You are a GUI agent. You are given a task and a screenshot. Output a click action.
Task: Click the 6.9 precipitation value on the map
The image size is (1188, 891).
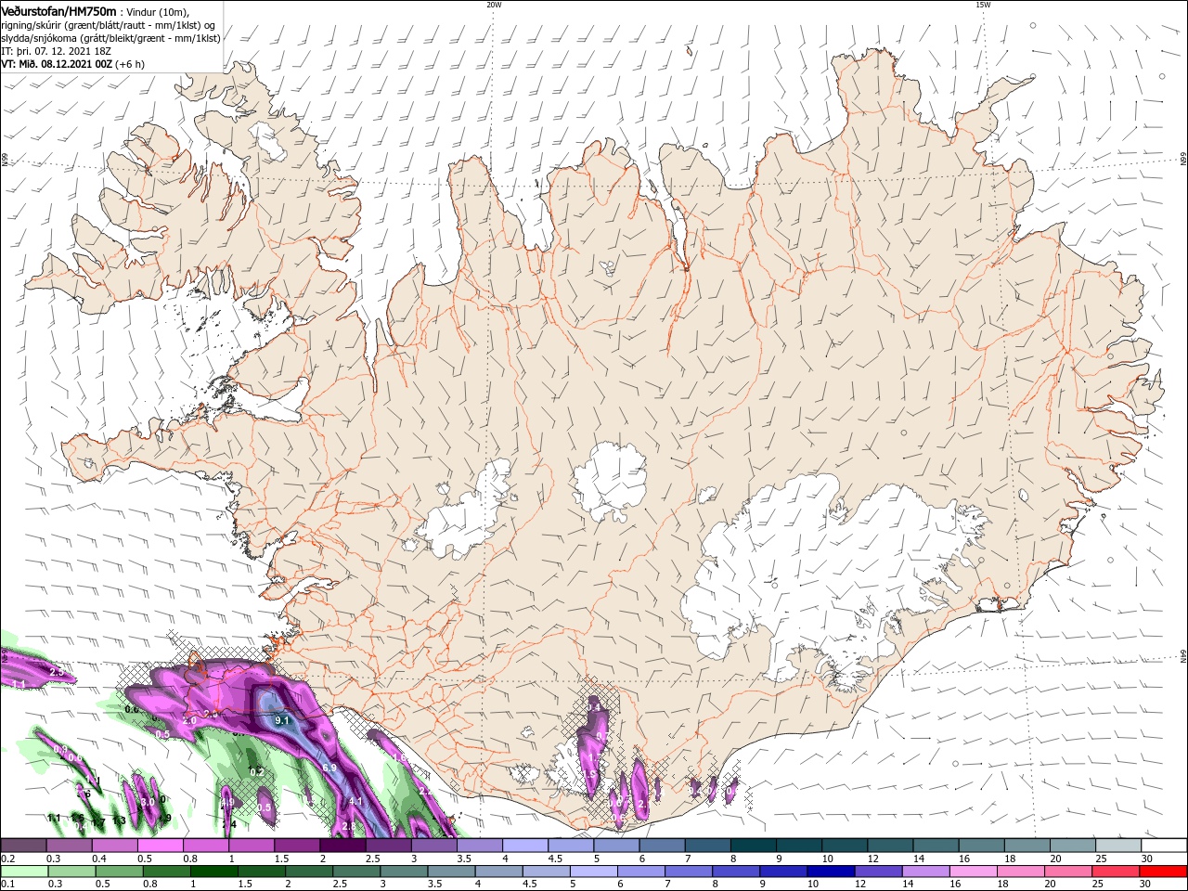[329, 768]
